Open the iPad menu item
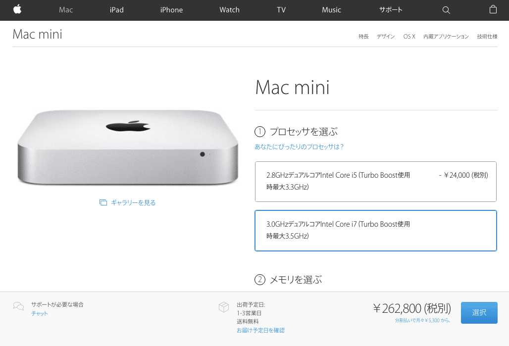509x346 pixels. 116,10
